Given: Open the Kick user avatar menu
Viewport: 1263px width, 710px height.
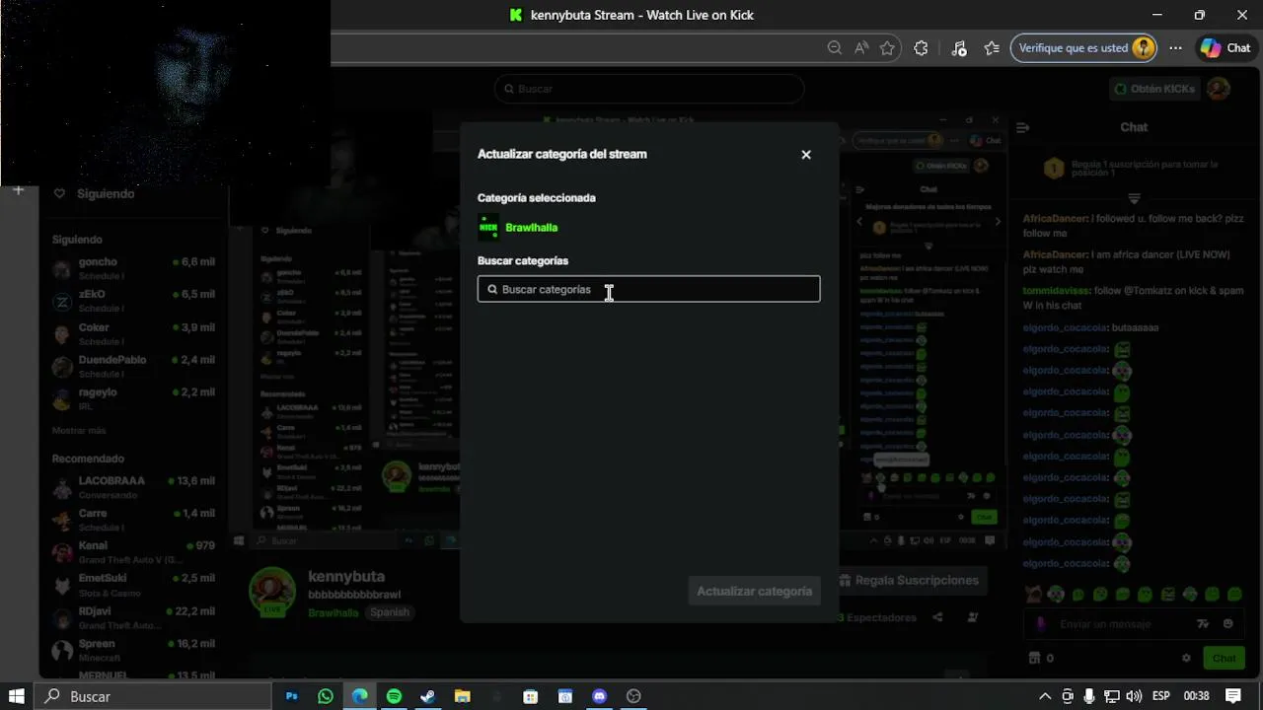Looking at the screenshot, I should pos(1219,89).
